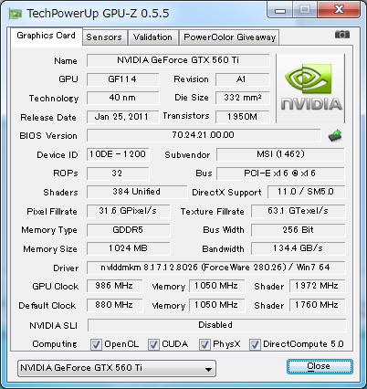The height and width of the screenshot is (389, 367).
Task: Click the BIOS save chip icon
Action: pyautogui.click(x=335, y=135)
